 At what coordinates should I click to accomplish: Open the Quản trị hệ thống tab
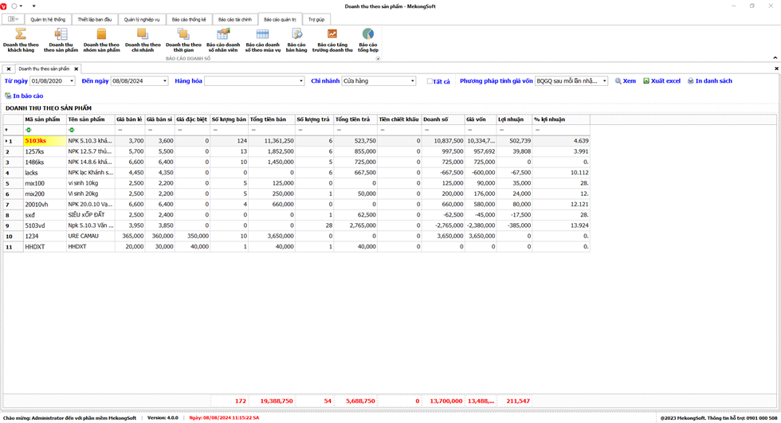(48, 19)
